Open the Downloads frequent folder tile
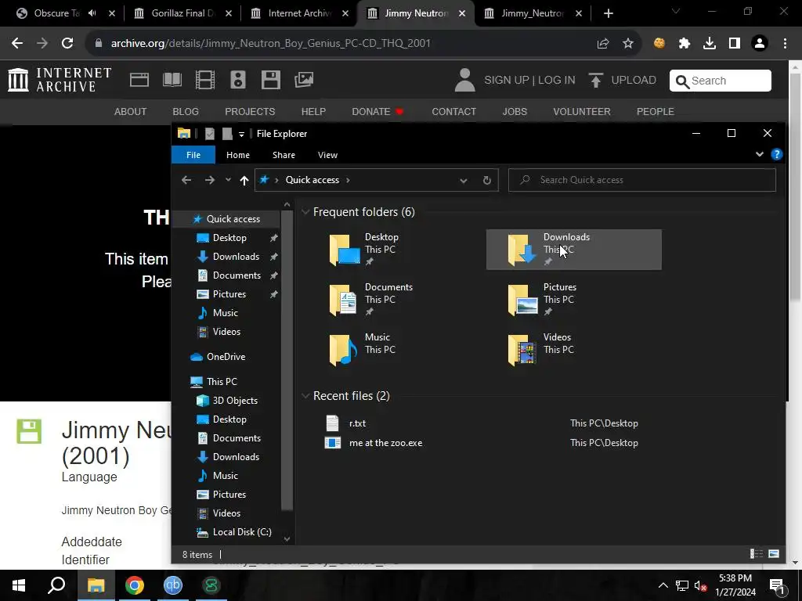This screenshot has width=802, height=601. pos(573,250)
